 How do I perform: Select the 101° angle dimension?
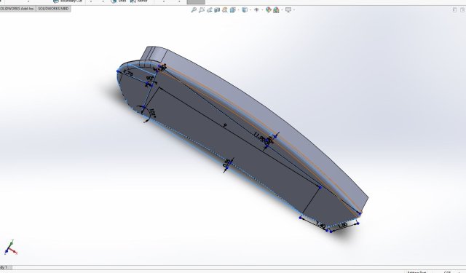pos(152,113)
